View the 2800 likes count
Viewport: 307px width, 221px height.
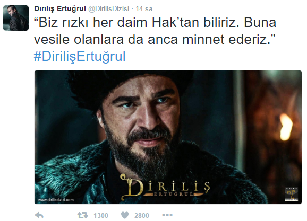tap(142, 215)
